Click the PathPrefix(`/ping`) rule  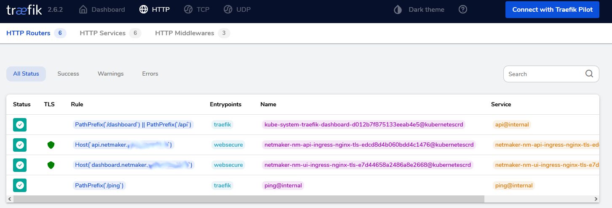coord(99,185)
